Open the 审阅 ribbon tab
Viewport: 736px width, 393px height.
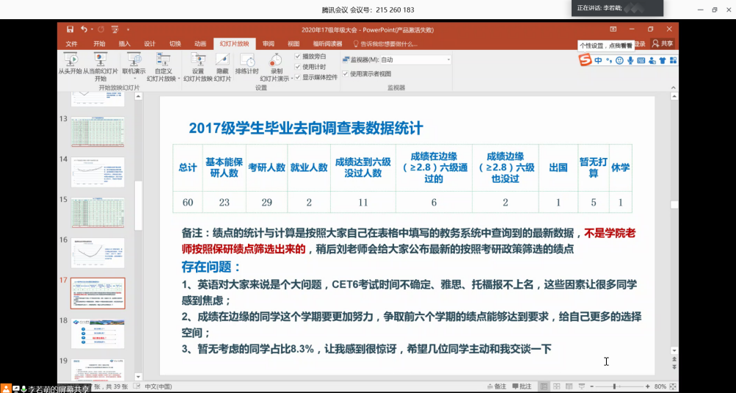(268, 43)
